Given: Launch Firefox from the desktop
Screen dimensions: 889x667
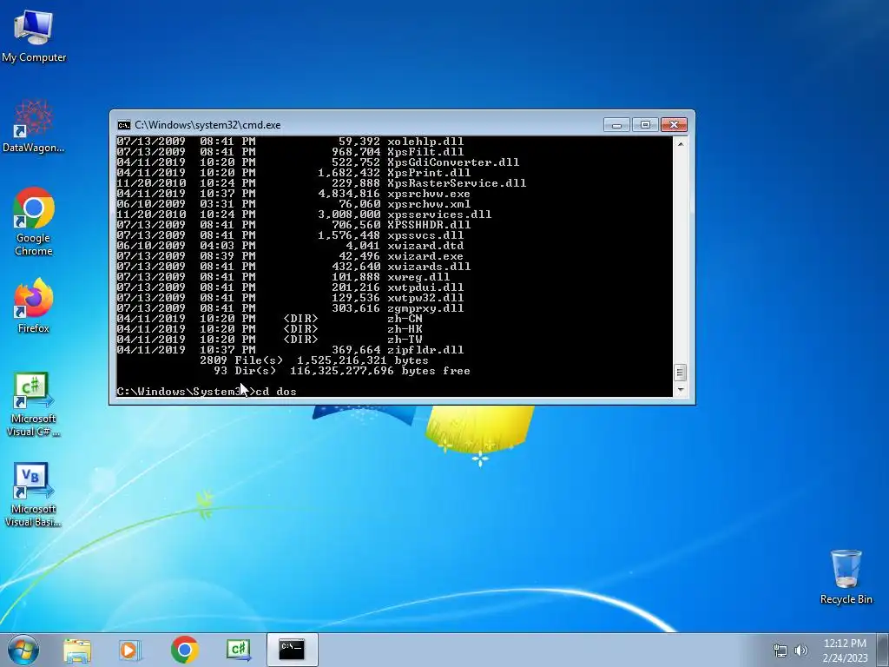Looking at the screenshot, I should coord(34,306).
